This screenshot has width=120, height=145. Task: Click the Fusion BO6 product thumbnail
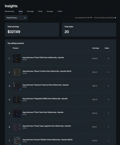[x=17, y=59]
